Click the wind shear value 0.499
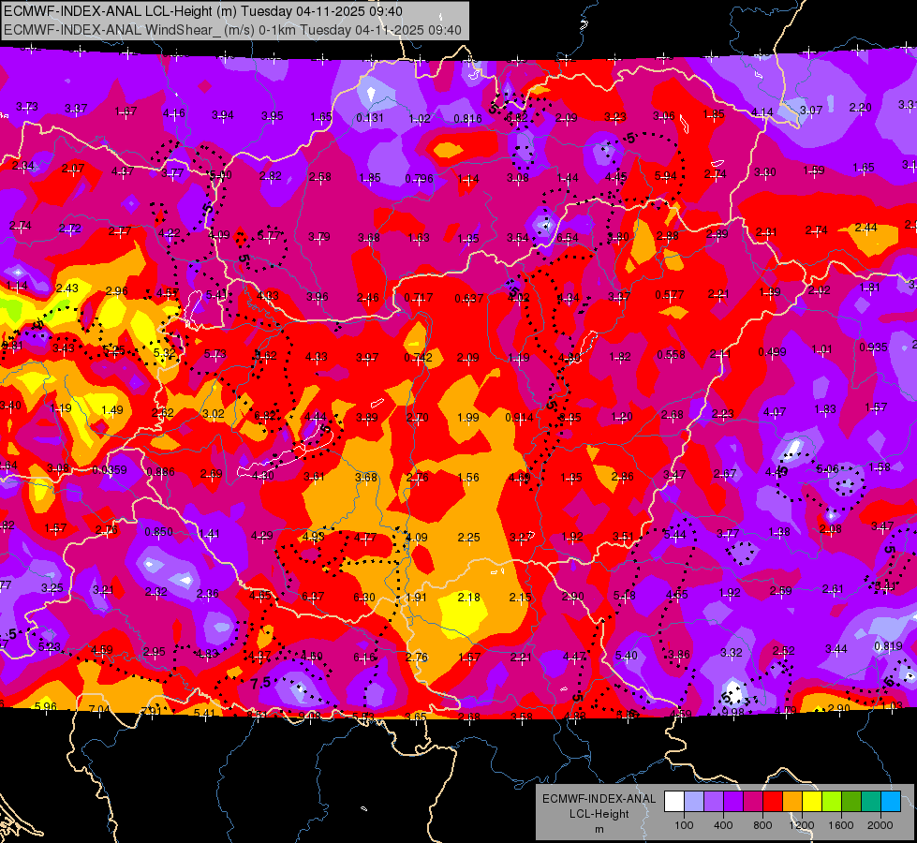Screen dimensions: 917x843 click(x=772, y=351)
